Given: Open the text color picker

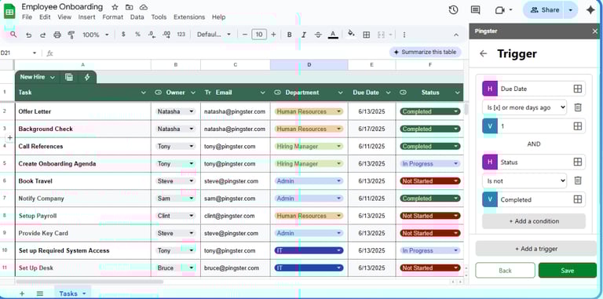Looking at the screenshot, I should click(x=333, y=35).
